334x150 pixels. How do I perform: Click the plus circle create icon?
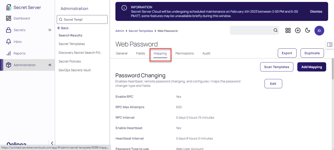298,30
